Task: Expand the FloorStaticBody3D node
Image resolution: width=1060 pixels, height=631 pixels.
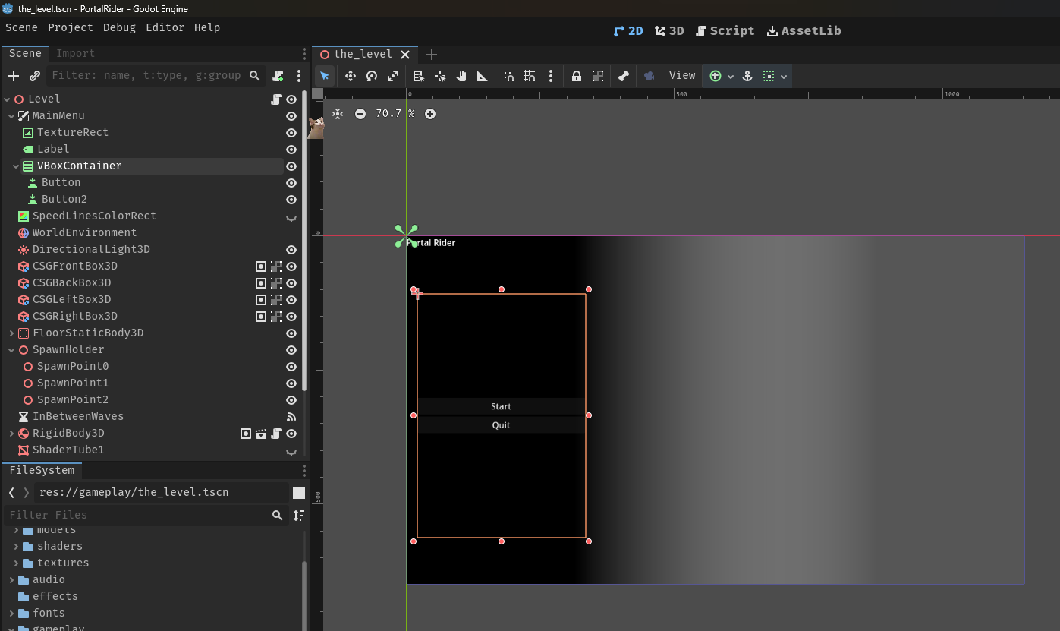Action: click(11, 333)
